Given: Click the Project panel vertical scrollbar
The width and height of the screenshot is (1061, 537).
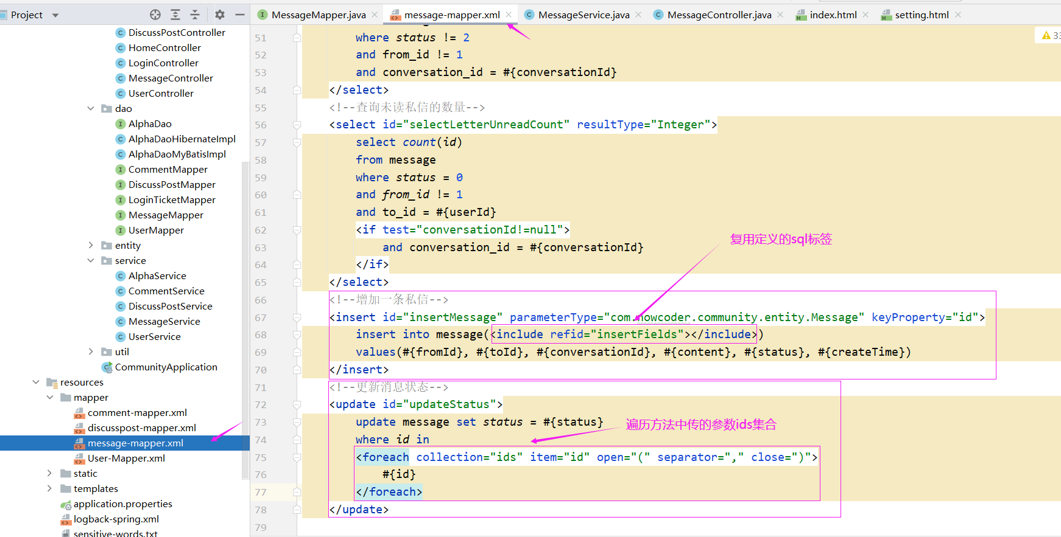Looking at the screenshot, I should [x=245, y=320].
